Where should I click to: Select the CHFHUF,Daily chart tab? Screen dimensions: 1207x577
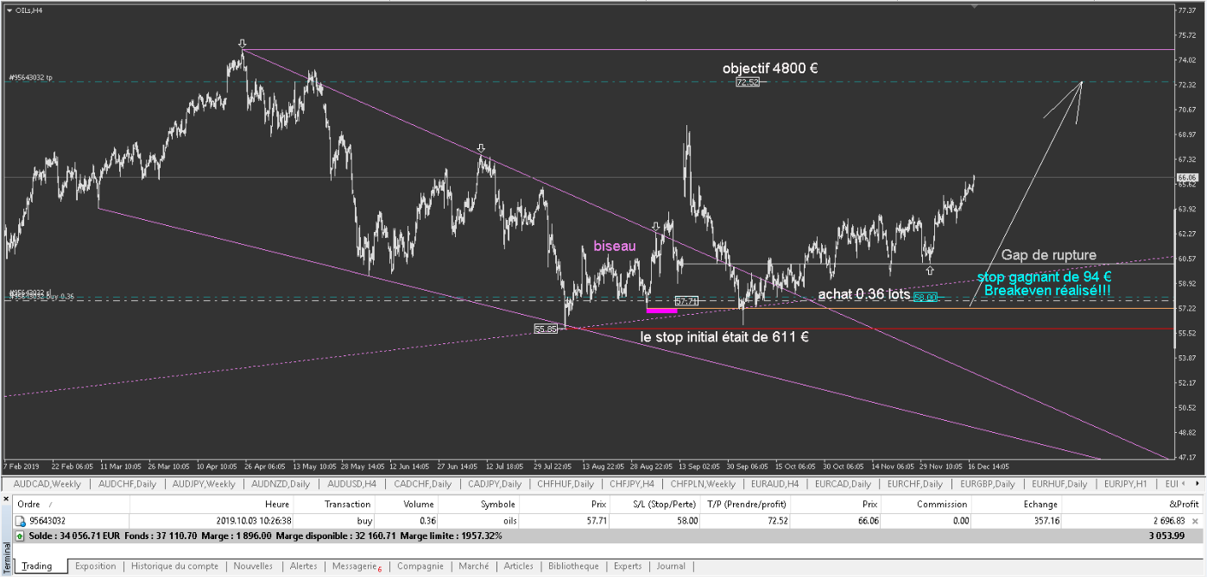[564, 484]
